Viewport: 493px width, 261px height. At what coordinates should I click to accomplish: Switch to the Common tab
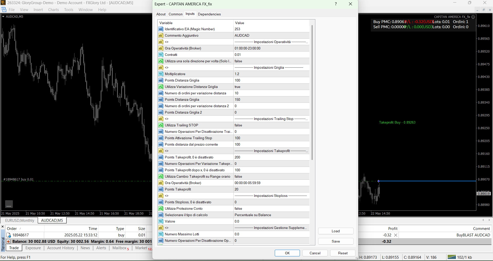(x=175, y=14)
